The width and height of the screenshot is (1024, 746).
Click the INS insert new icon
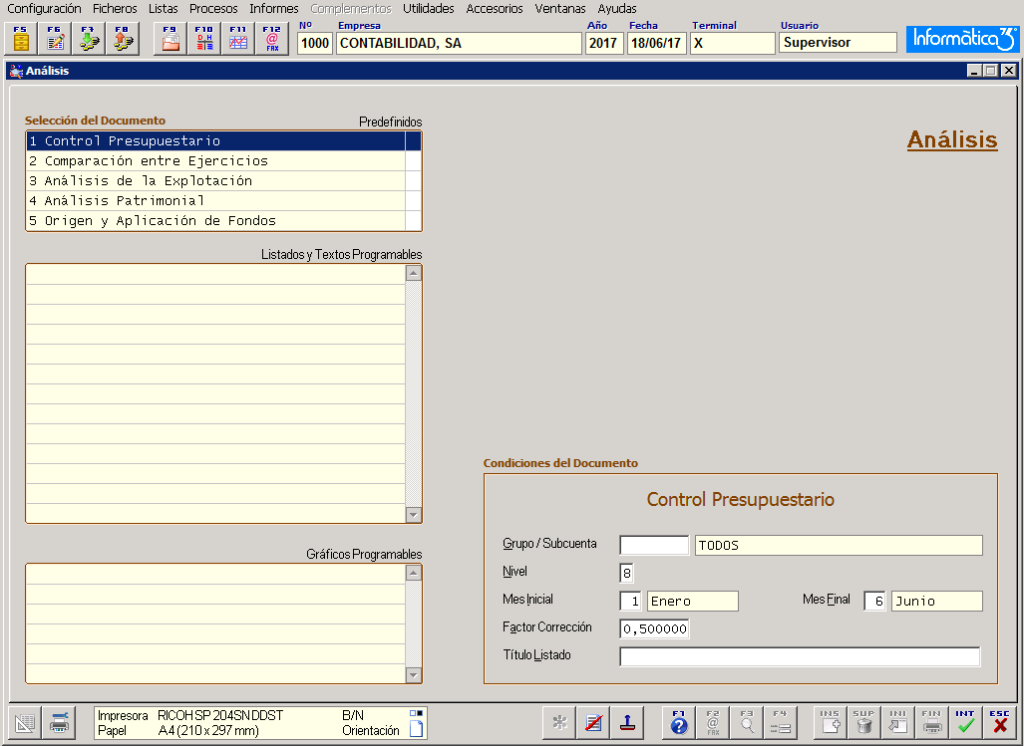point(831,722)
